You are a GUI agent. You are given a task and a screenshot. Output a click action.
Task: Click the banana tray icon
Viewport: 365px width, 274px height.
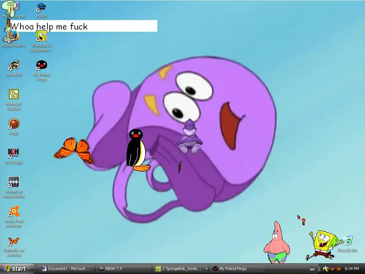pos(326,269)
